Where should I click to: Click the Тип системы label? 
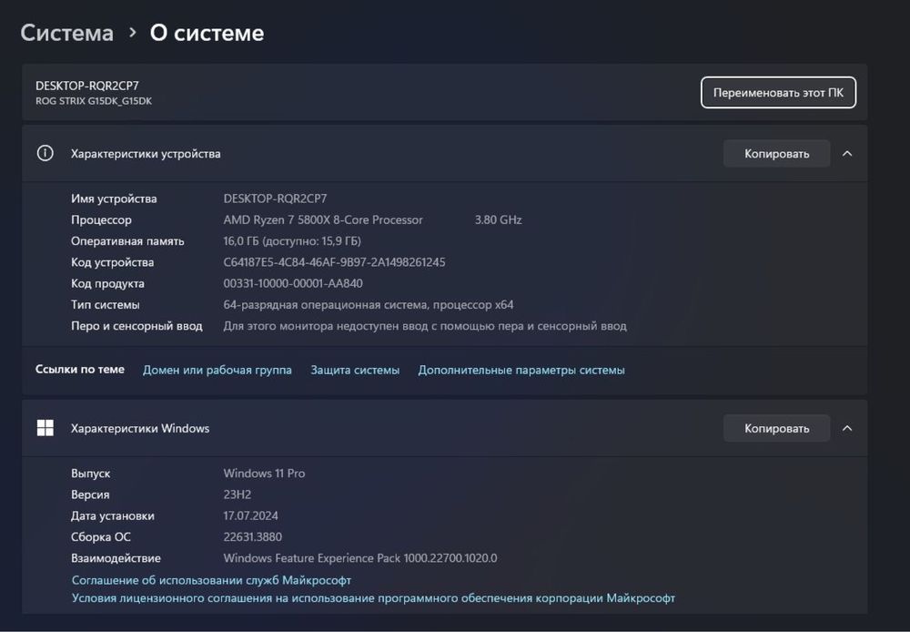tap(105, 304)
